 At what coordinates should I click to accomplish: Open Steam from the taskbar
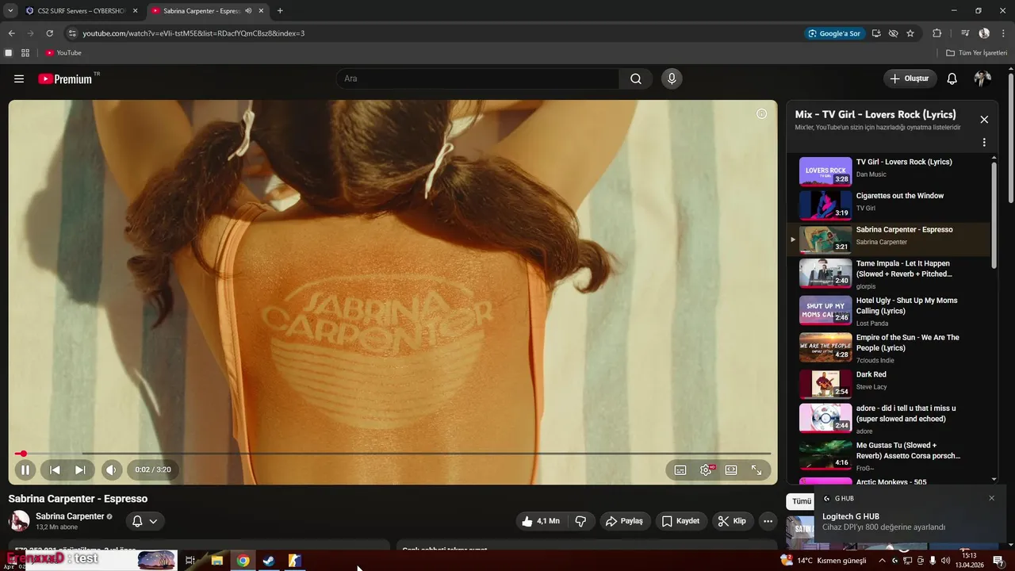(269, 561)
